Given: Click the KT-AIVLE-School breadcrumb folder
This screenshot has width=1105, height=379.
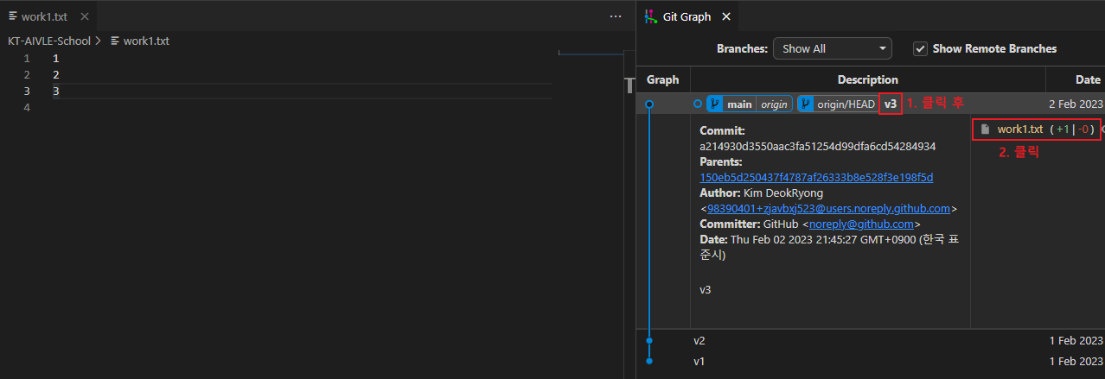Looking at the screenshot, I should coord(49,41).
